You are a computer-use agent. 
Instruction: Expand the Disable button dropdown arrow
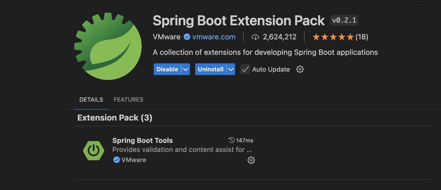point(186,69)
